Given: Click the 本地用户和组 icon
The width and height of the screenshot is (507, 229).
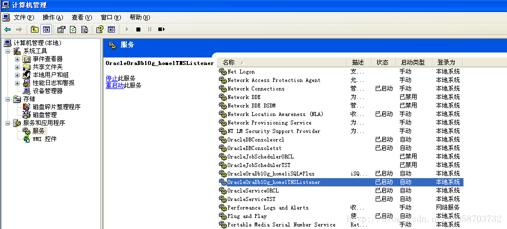Looking at the screenshot, I should click(26, 75).
